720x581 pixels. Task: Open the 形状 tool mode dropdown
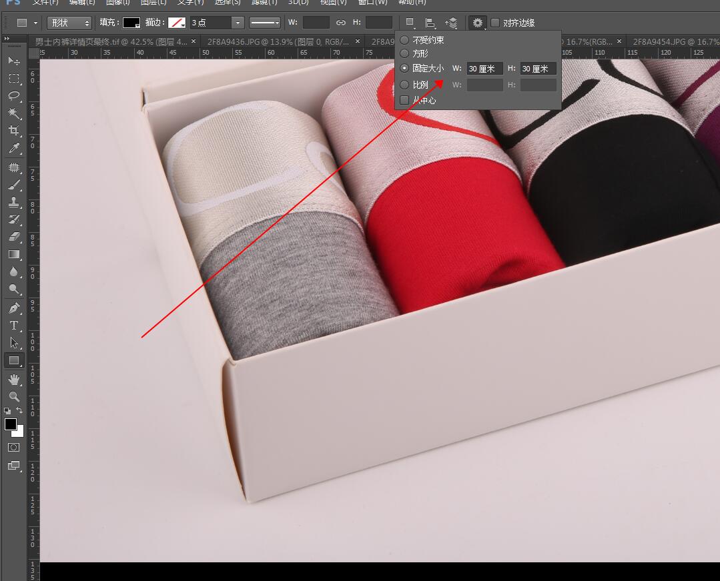[69, 23]
